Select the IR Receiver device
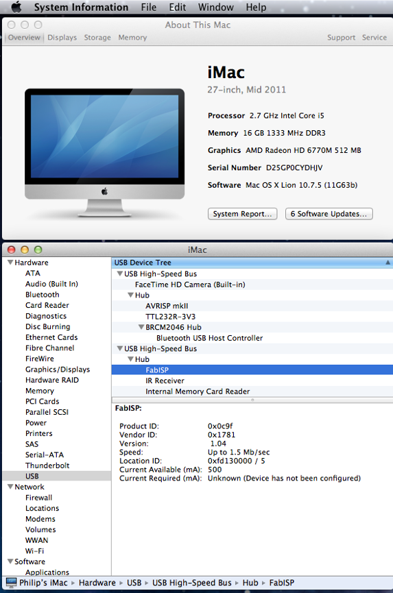The width and height of the screenshot is (393, 593). pyautogui.click(x=165, y=380)
